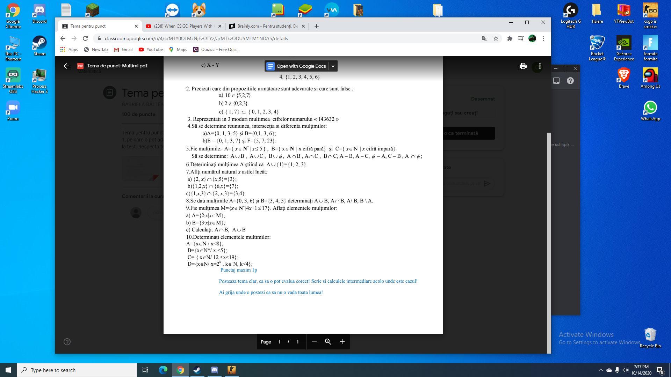The image size is (671, 377).
Task: Expand the Open with dropdown arrow
Action: tap(333, 66)
